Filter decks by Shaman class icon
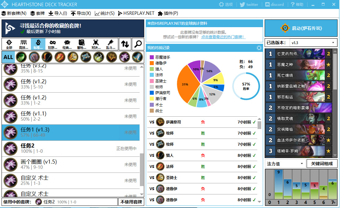Image resolution: width=340 pixels, height=208 pixels. (x=111, y=57)
